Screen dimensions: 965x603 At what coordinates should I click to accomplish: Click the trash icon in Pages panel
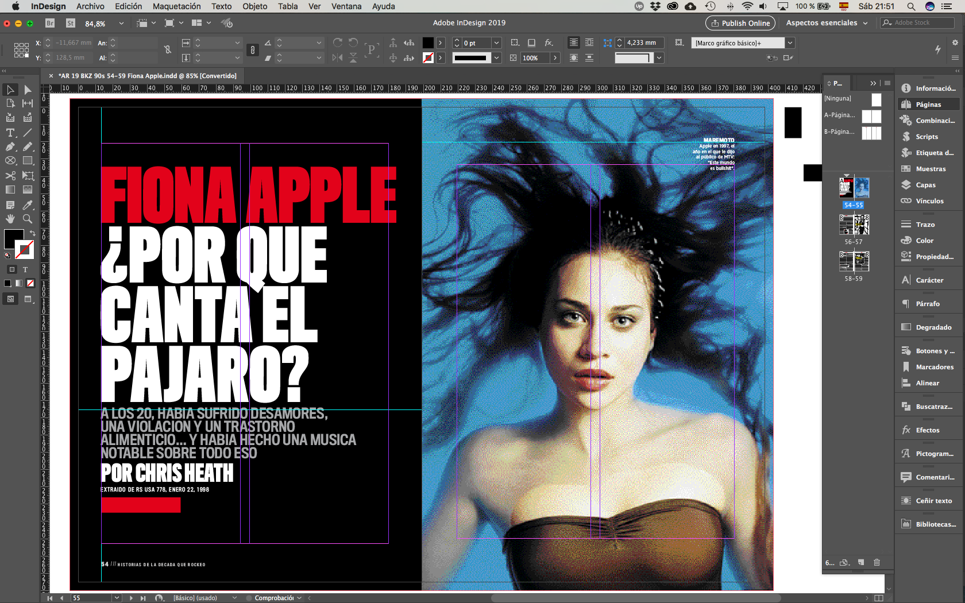877,562
